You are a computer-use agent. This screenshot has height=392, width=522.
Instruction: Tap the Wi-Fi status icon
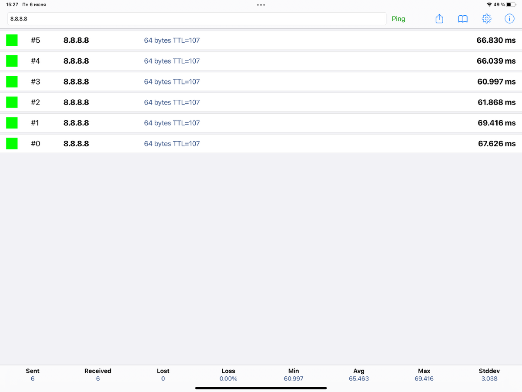pos(489,4)
